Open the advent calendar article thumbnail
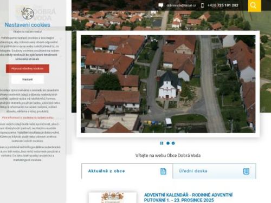 [x=113, y=198]
